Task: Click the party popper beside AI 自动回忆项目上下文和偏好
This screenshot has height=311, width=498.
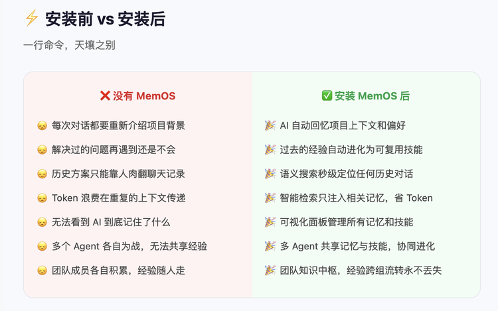Action: 270,125
